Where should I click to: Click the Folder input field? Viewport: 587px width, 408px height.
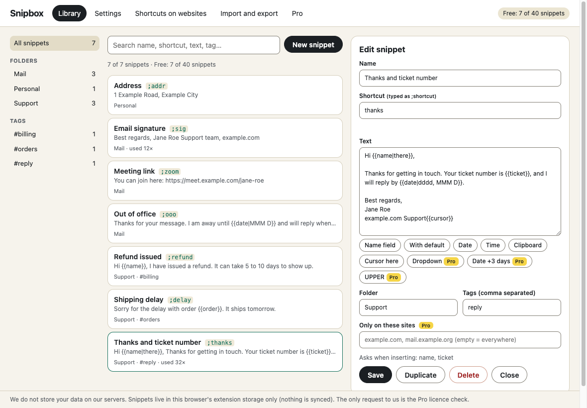(408, 307)
